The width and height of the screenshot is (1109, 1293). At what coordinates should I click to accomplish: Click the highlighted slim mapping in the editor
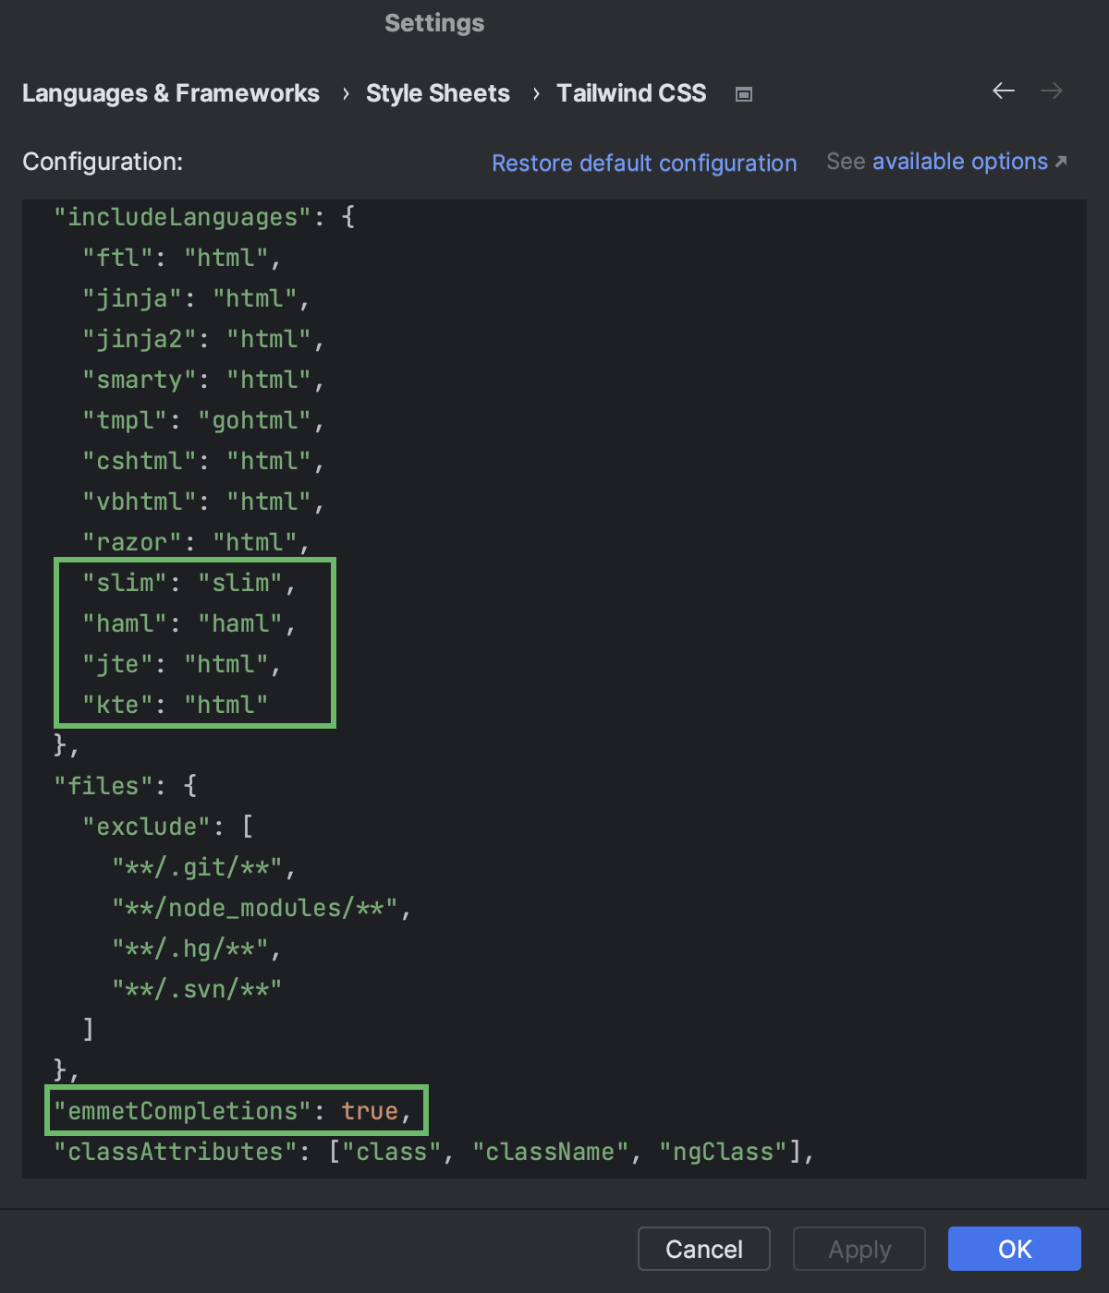click(189, 583)
